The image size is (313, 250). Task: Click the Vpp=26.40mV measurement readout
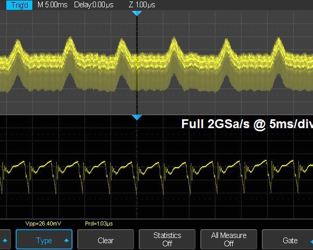click(x=43, y=223)
